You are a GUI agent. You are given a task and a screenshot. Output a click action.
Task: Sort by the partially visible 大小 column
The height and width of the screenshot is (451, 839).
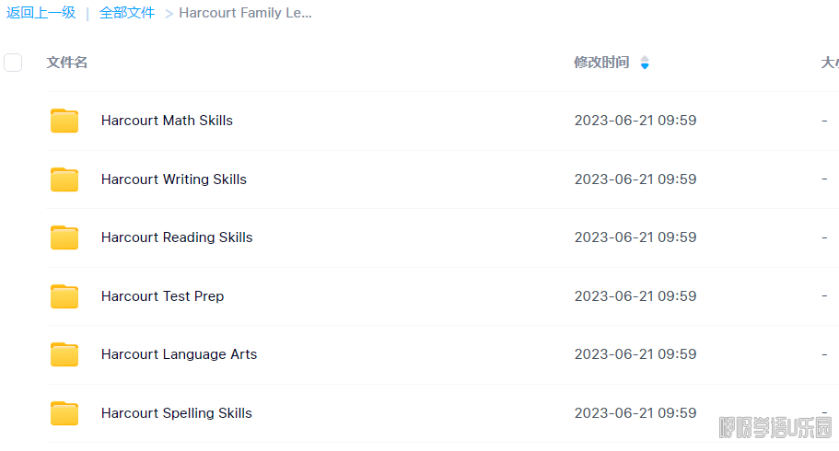830,63
